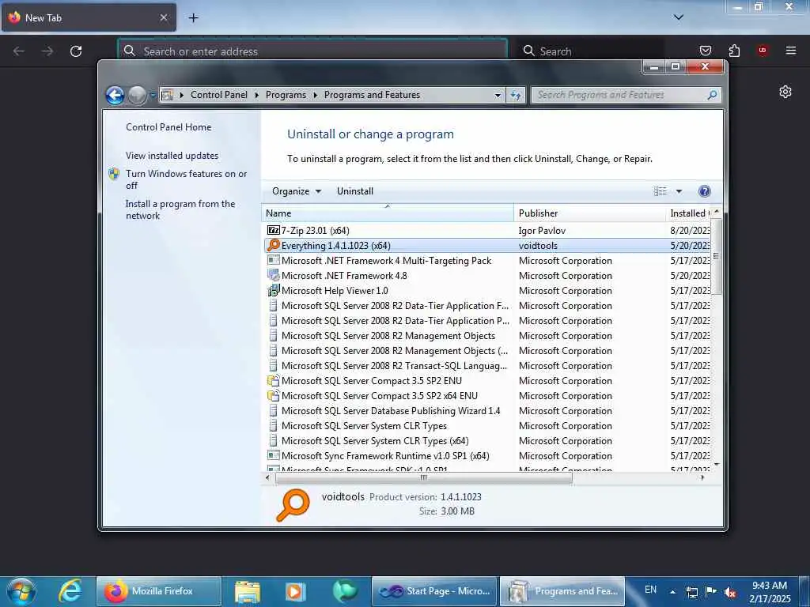Open Save to Pocket icon in Firefox

705,51
